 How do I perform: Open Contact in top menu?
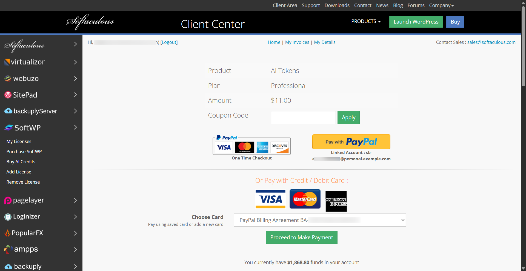[x=363, y=5]
